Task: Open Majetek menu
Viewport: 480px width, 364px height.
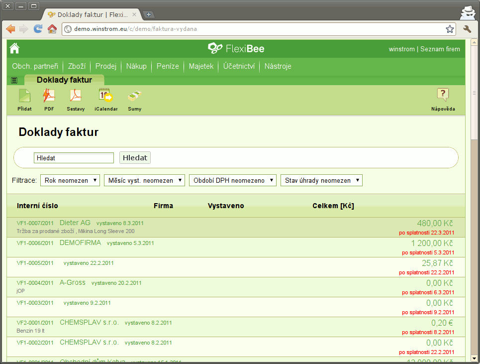Action: (201, 66)
